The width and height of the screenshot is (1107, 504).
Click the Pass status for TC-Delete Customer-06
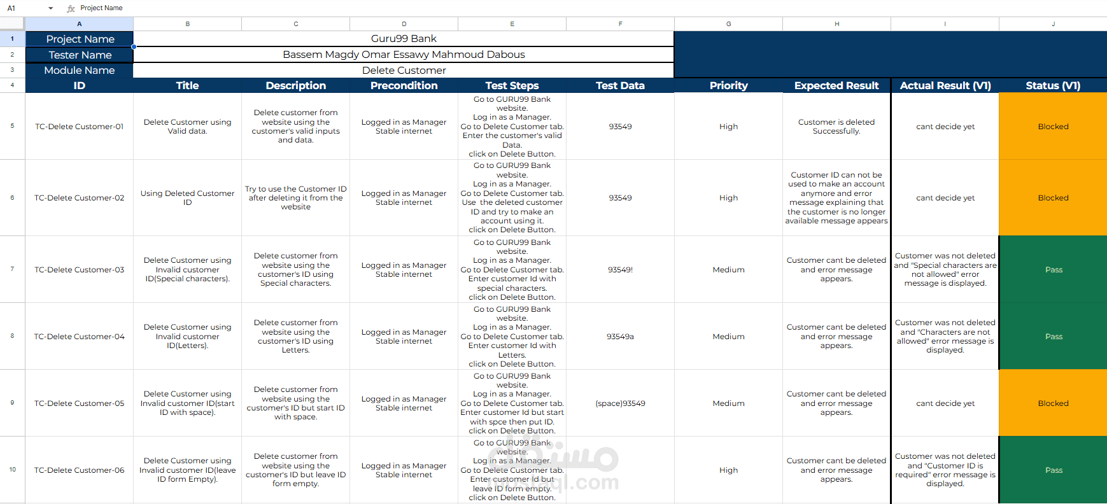pos(1054,470)
